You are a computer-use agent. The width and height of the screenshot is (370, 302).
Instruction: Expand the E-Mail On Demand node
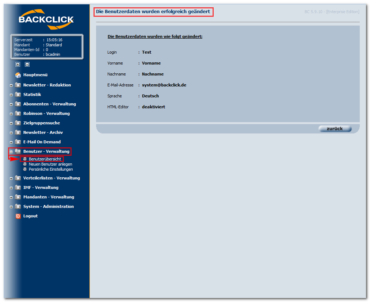[x=11, y=142]
